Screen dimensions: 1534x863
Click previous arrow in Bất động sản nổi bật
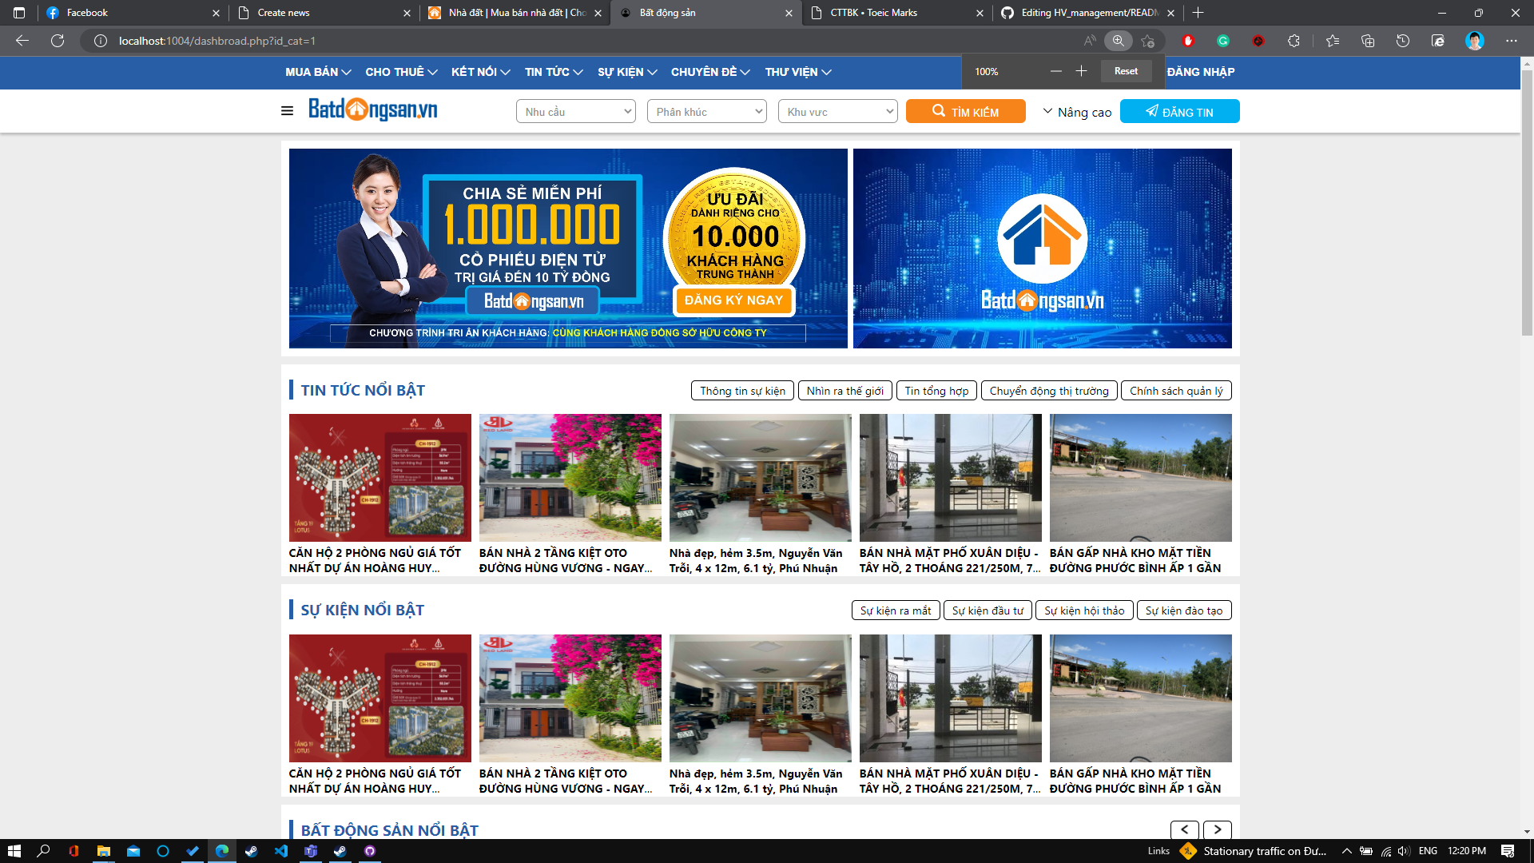point(1185,829)
